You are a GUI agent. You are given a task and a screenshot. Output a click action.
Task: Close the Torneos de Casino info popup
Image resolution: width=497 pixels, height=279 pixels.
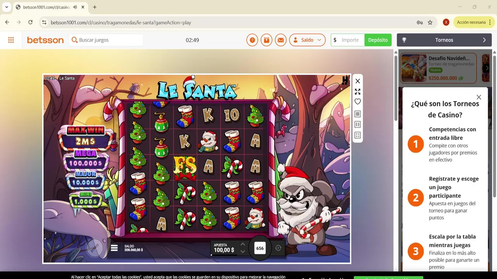click(x=479, y=97)
